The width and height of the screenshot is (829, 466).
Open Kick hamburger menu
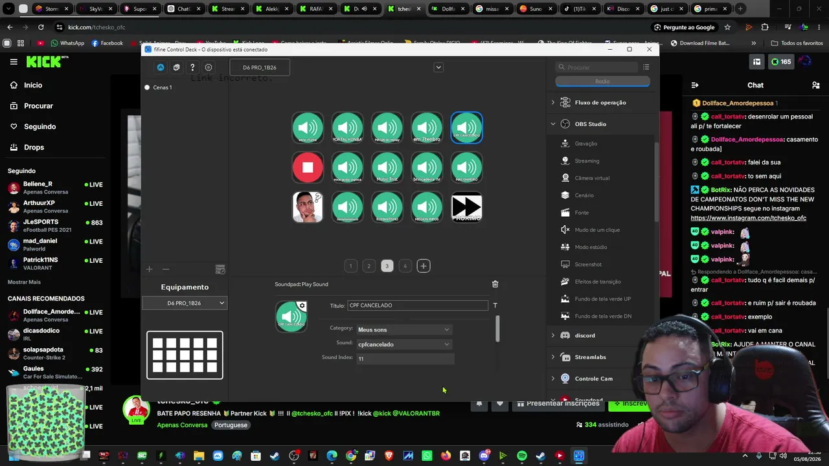14,61
